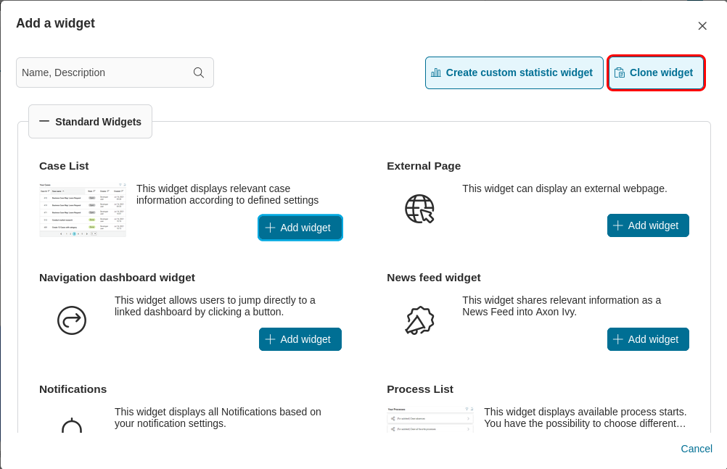727x469 pixels.
Task: Add the External Page widget
Action: point(648,225)
